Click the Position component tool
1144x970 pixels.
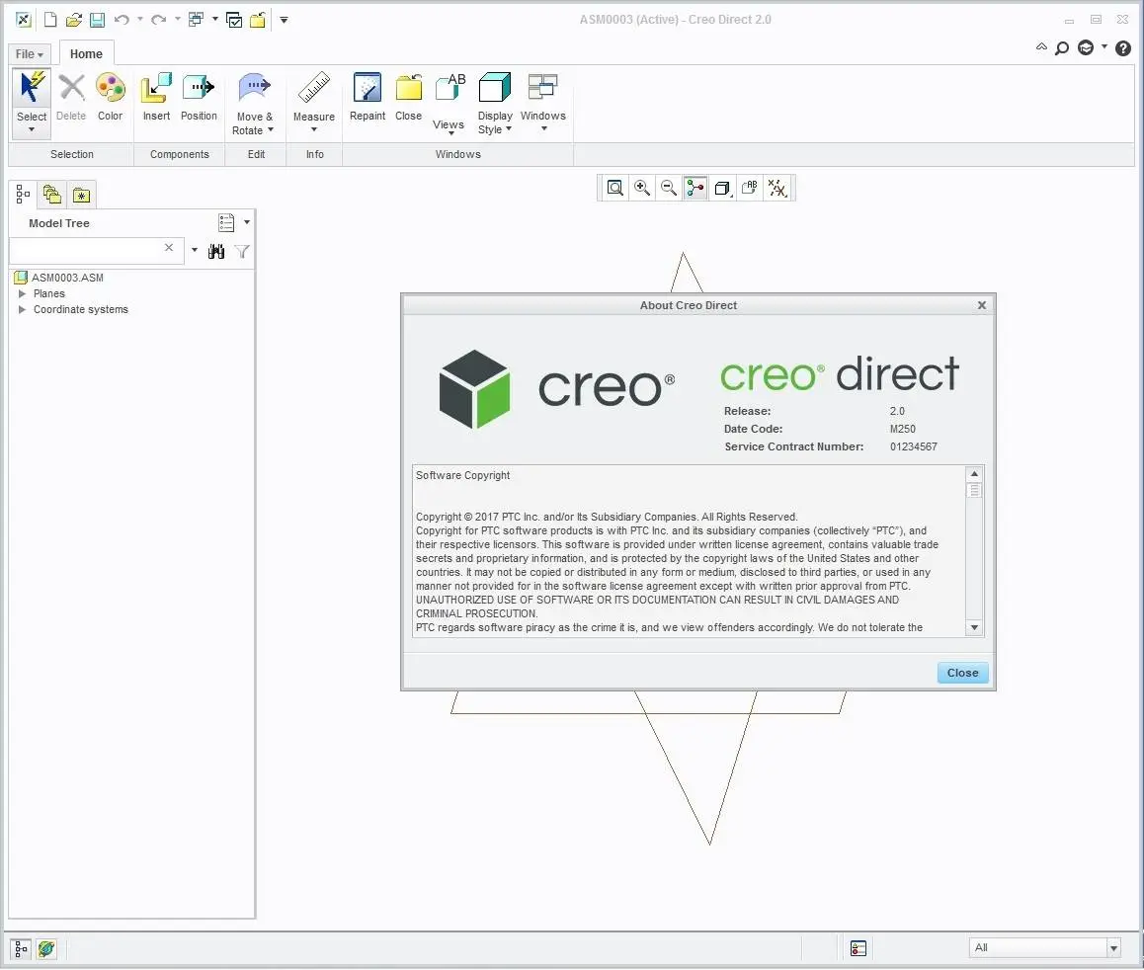pos(199,97)
